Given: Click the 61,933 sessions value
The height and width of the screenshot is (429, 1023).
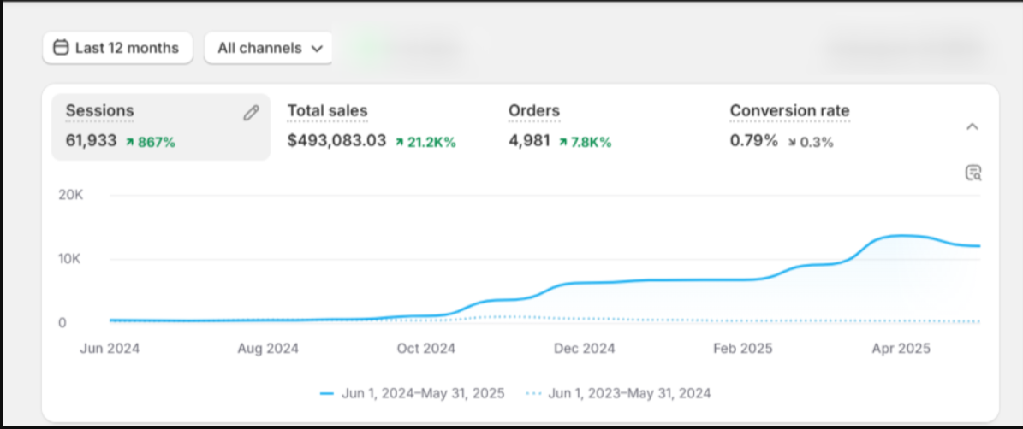Looking at the screenshot, I should (x=92, y=141).
